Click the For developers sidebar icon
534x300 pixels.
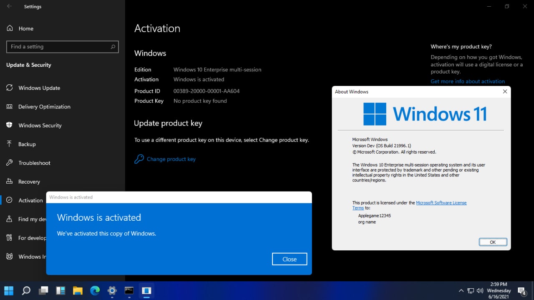(9, 238)
